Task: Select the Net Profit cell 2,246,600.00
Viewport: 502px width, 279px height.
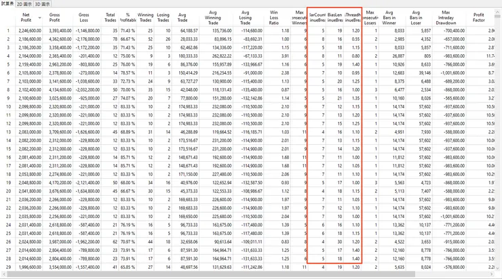Action: 28,31
